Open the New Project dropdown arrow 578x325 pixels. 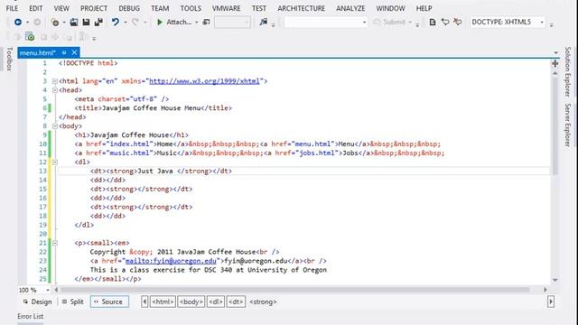(64, 23)
